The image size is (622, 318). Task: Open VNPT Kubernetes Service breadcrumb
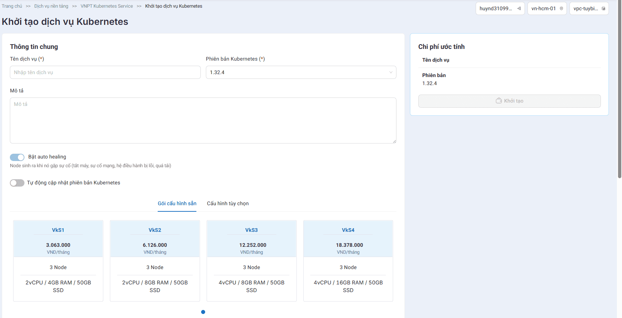pyautogui.click(x=107, y=6)
